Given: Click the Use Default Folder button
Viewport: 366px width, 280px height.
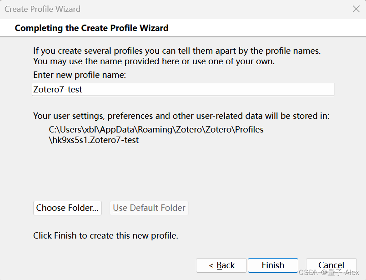Looking at the screenshot, I should click(149, 208).
